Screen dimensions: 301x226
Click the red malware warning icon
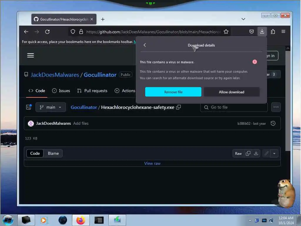255,62
